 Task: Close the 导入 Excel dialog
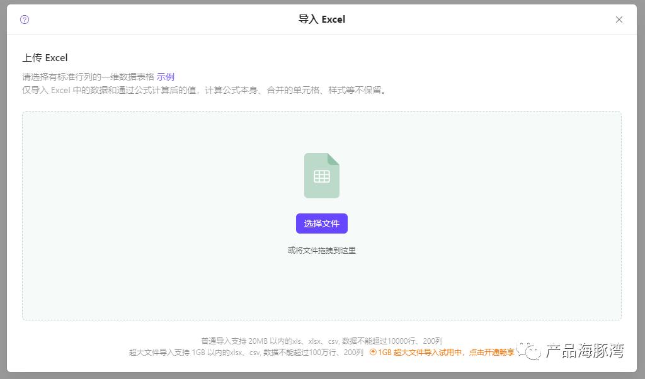coord(619,20)
